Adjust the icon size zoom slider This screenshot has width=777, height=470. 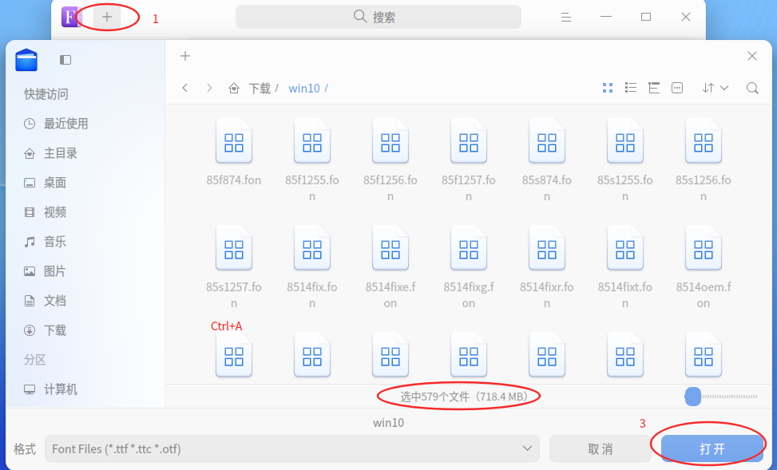[x=722, y=397]
